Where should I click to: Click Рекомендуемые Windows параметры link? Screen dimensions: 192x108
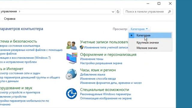(x=105, y=94)
